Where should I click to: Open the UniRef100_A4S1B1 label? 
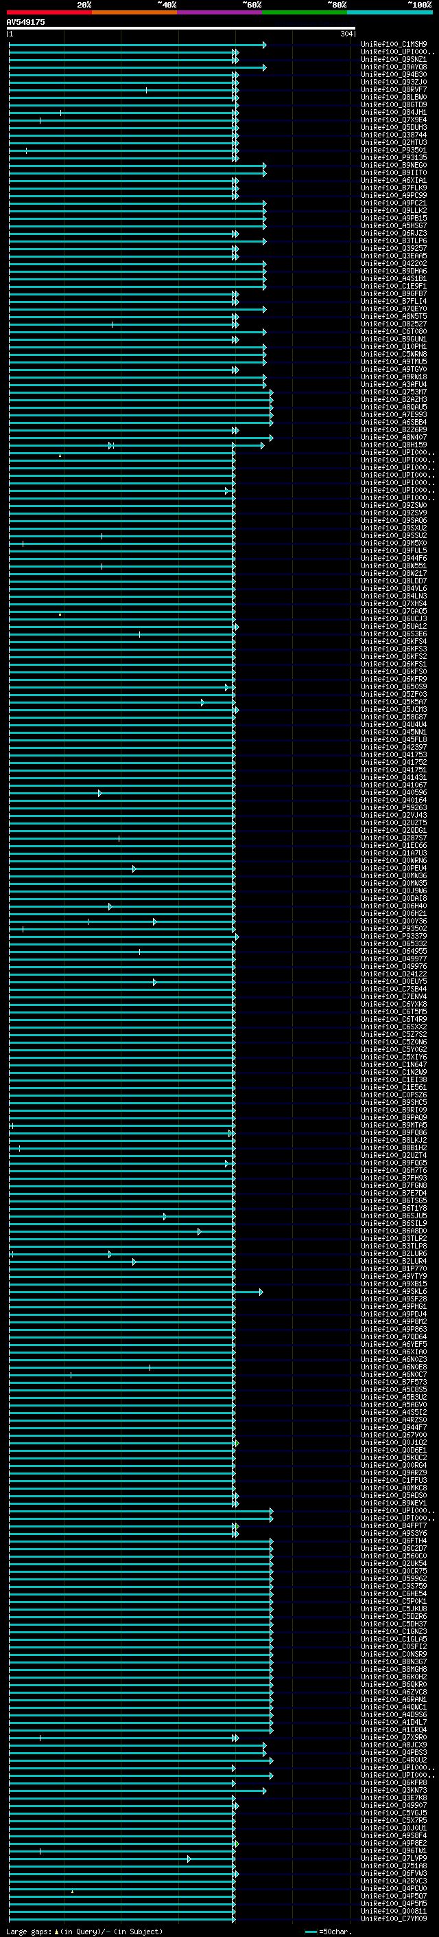[x=394, y=278]
